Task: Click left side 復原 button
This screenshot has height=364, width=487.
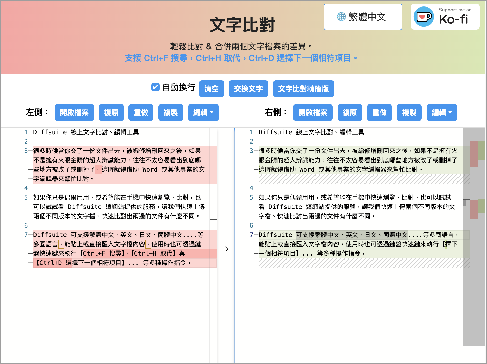Action: click(111, 113)
